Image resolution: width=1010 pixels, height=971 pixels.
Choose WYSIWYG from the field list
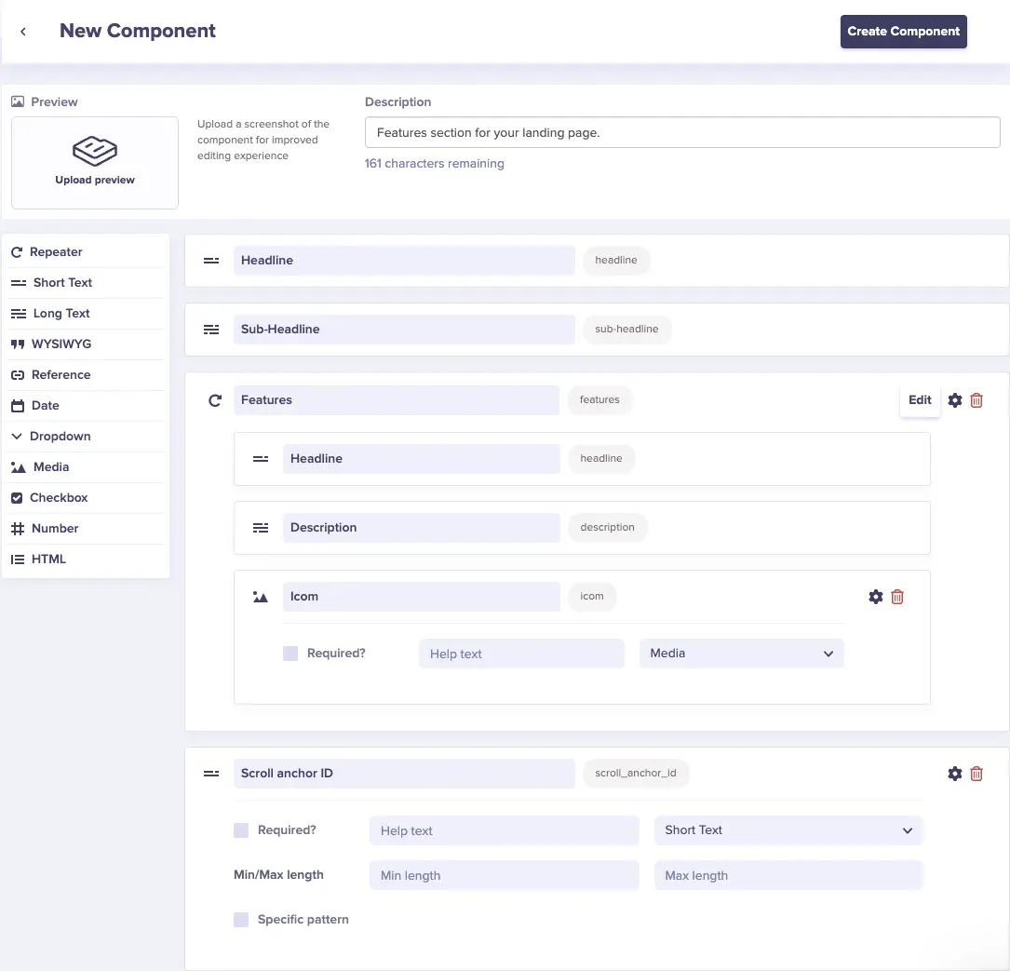61,344
